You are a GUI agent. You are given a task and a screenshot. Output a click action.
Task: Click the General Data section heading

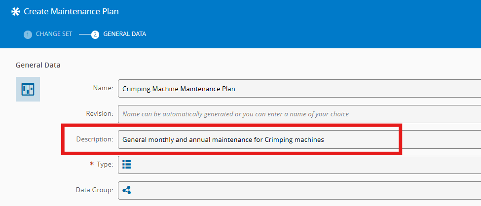click(38, 65)
